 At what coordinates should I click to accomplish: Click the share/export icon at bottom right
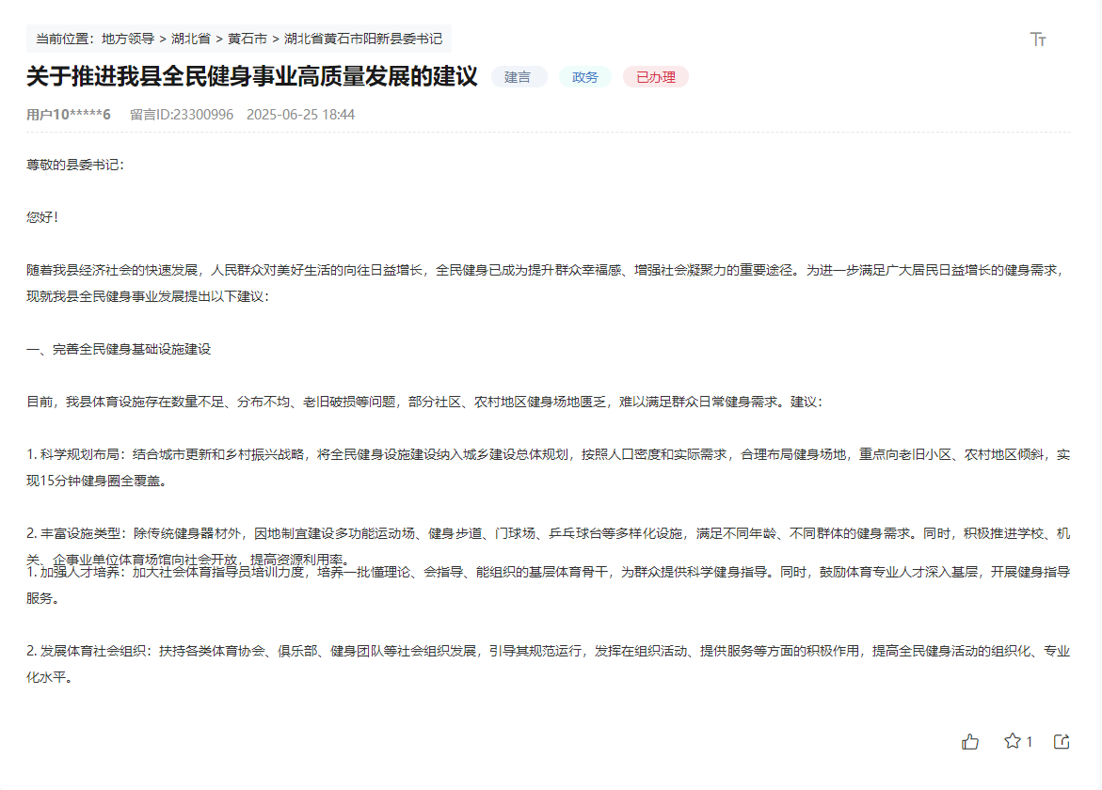pos(1062,741)
